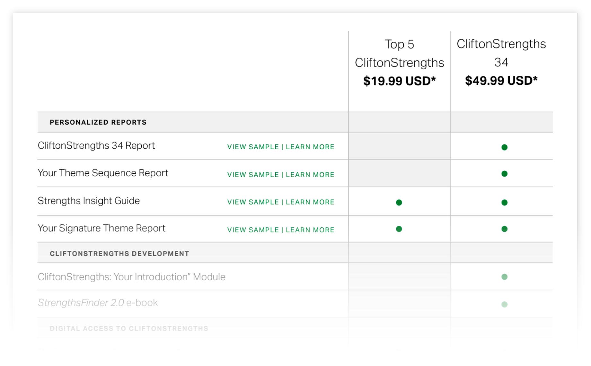
Task: Click the $49.99 USD* price
Action: pos(501,81)
